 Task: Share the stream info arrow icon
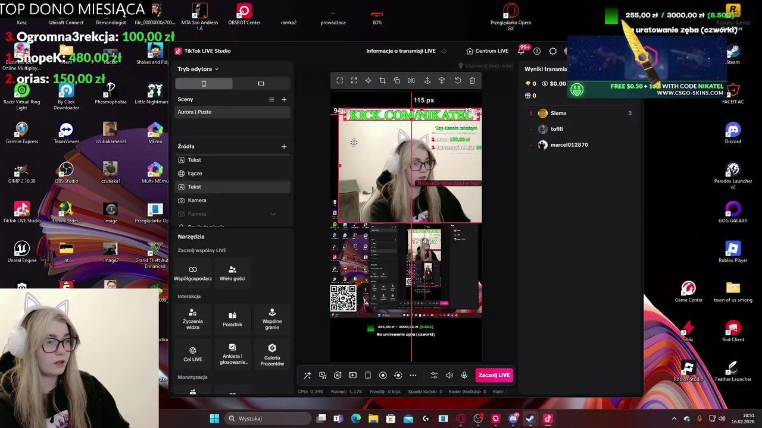444,51
